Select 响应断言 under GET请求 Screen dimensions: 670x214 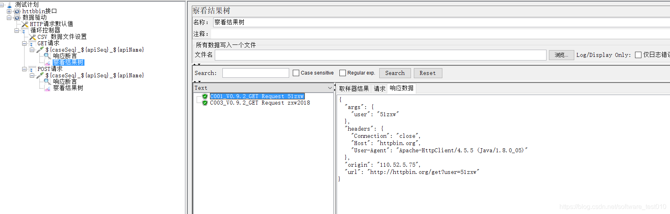click(x=65, y=56)
